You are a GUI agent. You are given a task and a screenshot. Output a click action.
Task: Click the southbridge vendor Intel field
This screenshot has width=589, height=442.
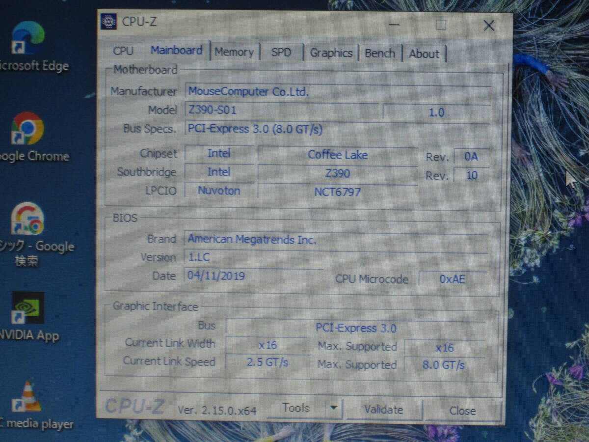219,172
